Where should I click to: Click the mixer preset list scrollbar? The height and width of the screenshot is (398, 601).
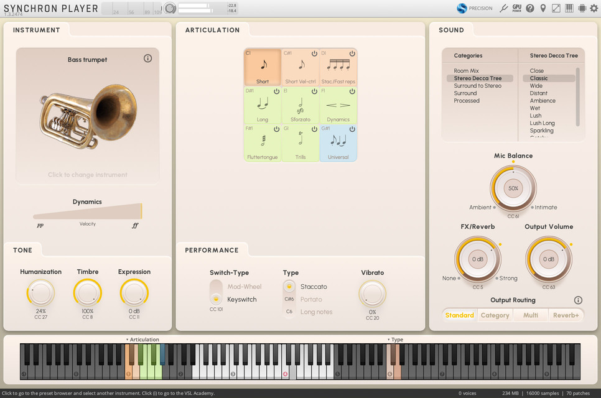coord(577,96)
